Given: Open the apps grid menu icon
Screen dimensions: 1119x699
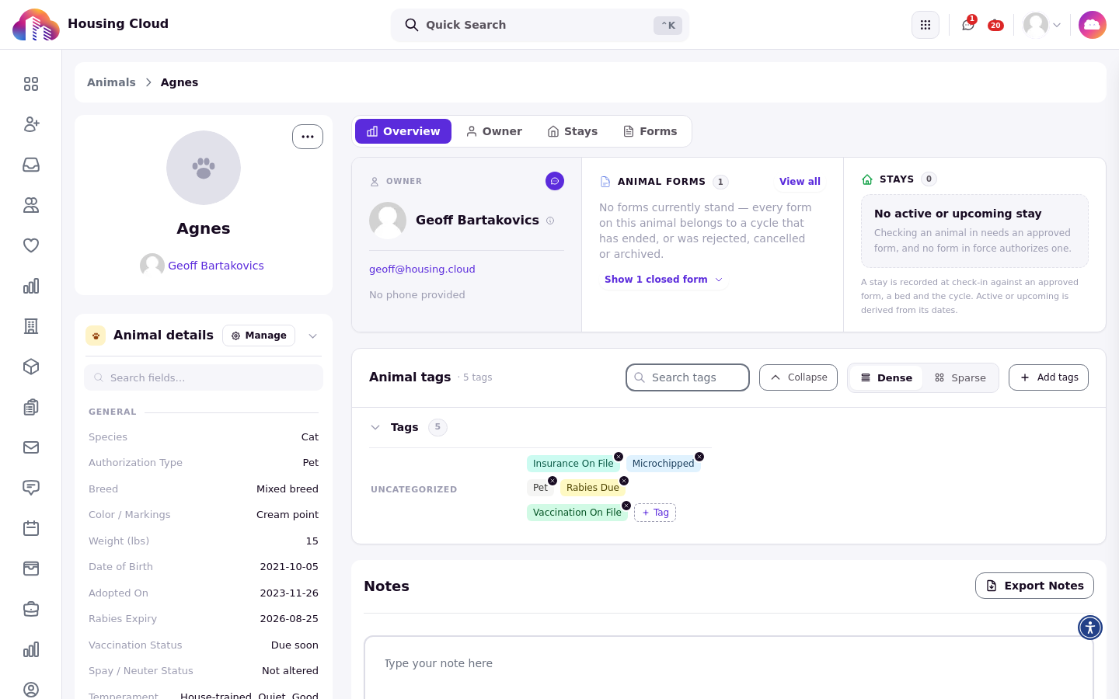Looking at the screenshot, I should [925, 25].
